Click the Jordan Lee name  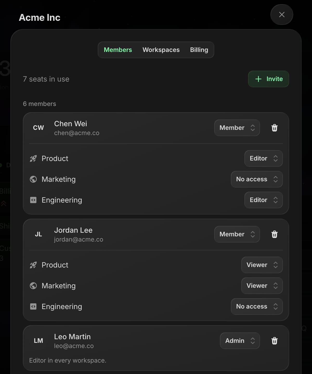coord(73,230)
